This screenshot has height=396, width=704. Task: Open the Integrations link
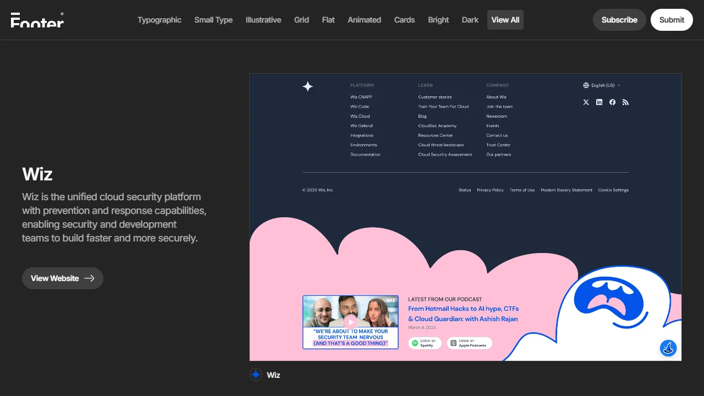point(362,135)
